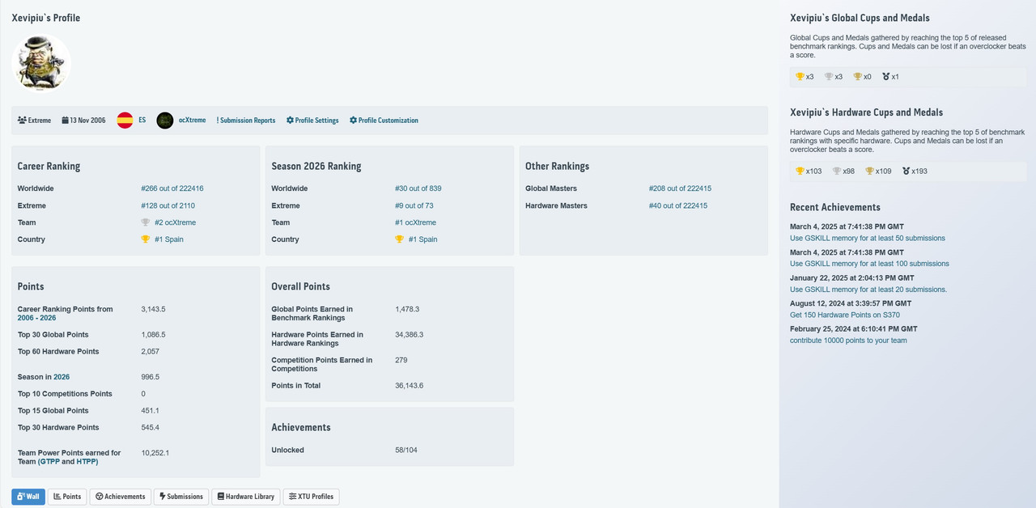Click Achievements Unlocked value 58/104

[x=406, y=450]
